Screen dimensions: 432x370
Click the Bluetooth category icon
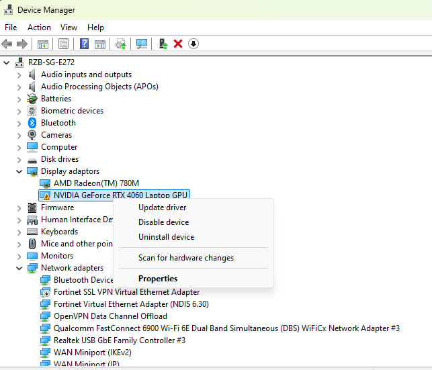(32, 123)
